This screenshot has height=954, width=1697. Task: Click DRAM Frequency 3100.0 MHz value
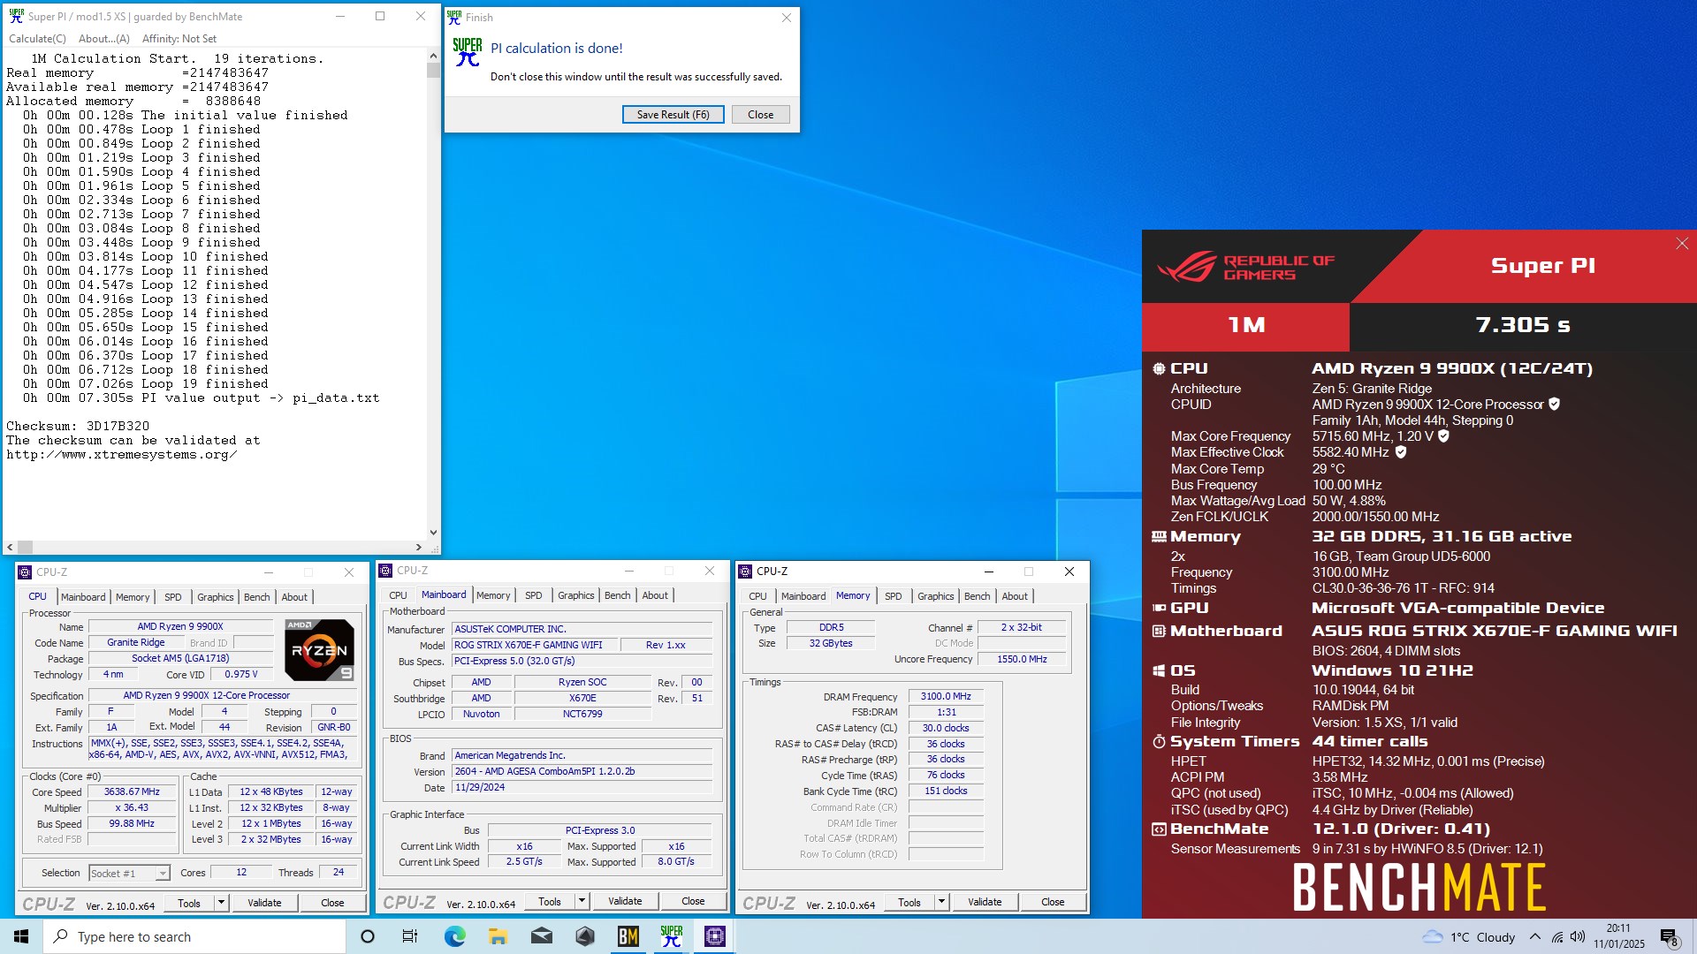coord(946,696)
